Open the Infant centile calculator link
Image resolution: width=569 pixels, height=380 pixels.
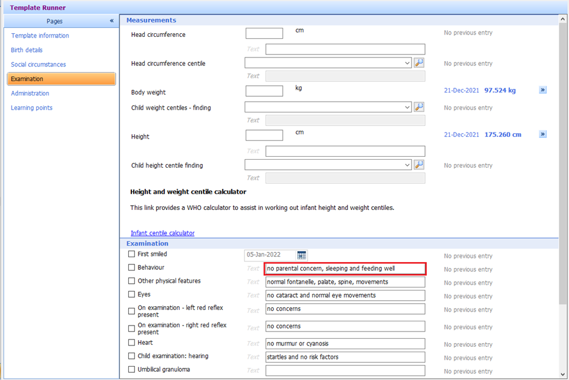pyautogui.click(x=162, y=232)
